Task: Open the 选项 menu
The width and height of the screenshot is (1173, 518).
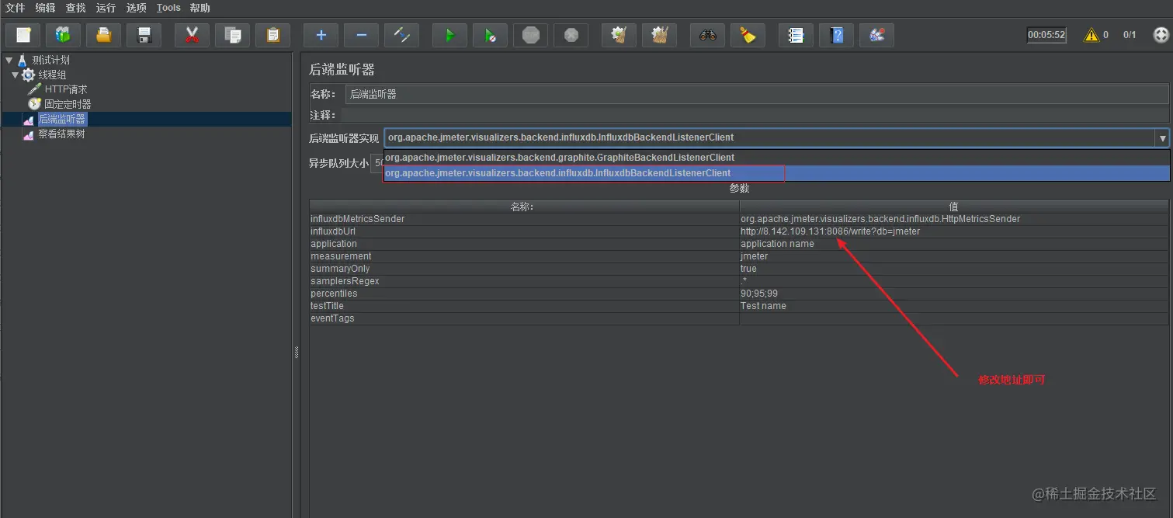Action: [137, 8]
